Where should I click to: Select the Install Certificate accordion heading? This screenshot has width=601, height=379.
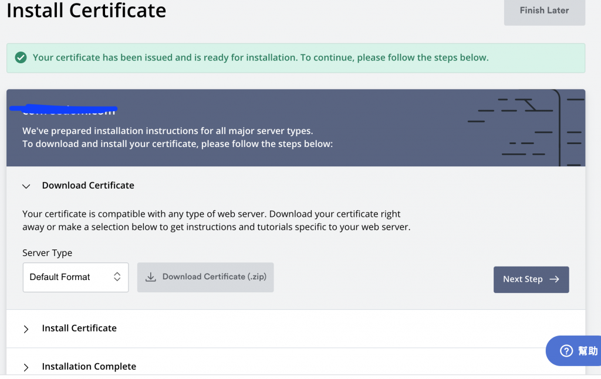(79, 328)
